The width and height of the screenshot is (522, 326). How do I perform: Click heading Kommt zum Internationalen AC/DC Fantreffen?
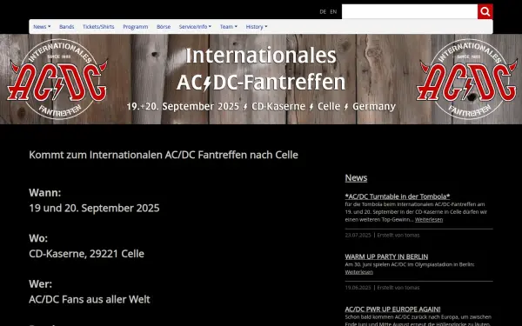[x=164, y=155]
